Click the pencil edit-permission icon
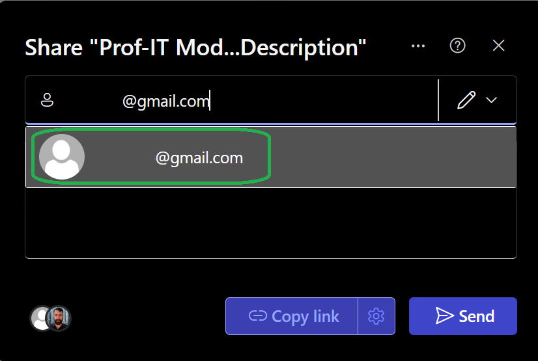The width and height of the screenshot is (538, 361). pos(466,100)
